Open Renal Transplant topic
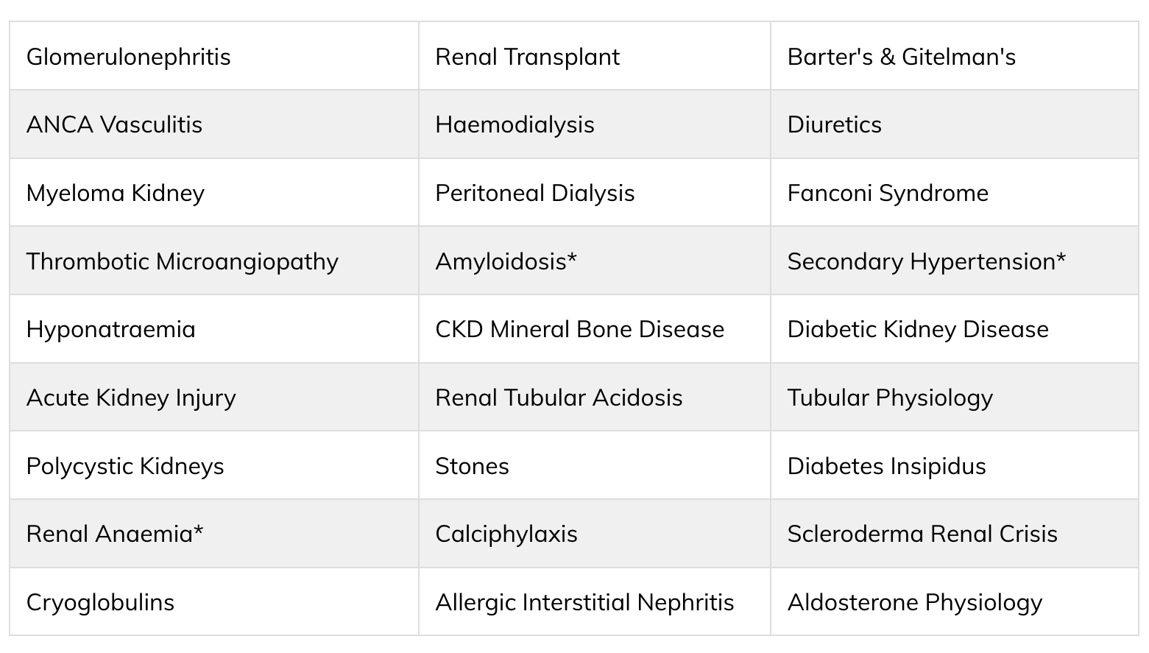 click(x=527, y=57)
